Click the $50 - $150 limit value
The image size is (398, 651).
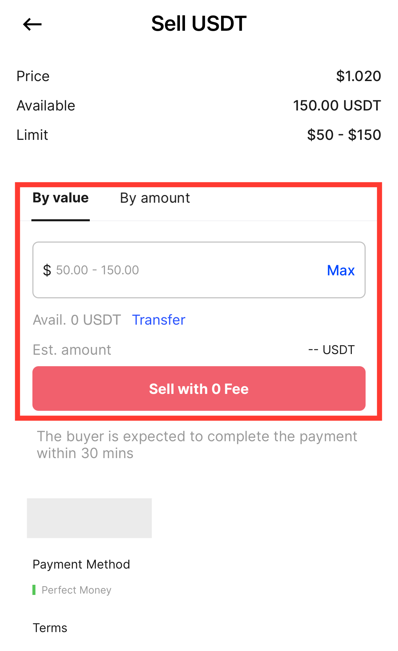click(344, 135)
